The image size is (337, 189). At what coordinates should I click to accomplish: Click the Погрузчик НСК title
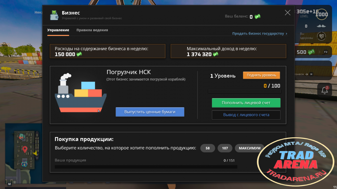129,72
